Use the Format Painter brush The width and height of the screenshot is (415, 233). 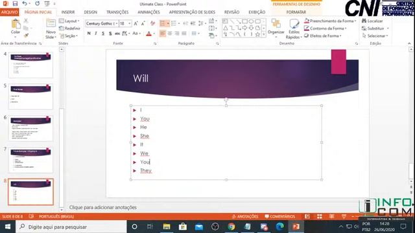tap(26, 35)
